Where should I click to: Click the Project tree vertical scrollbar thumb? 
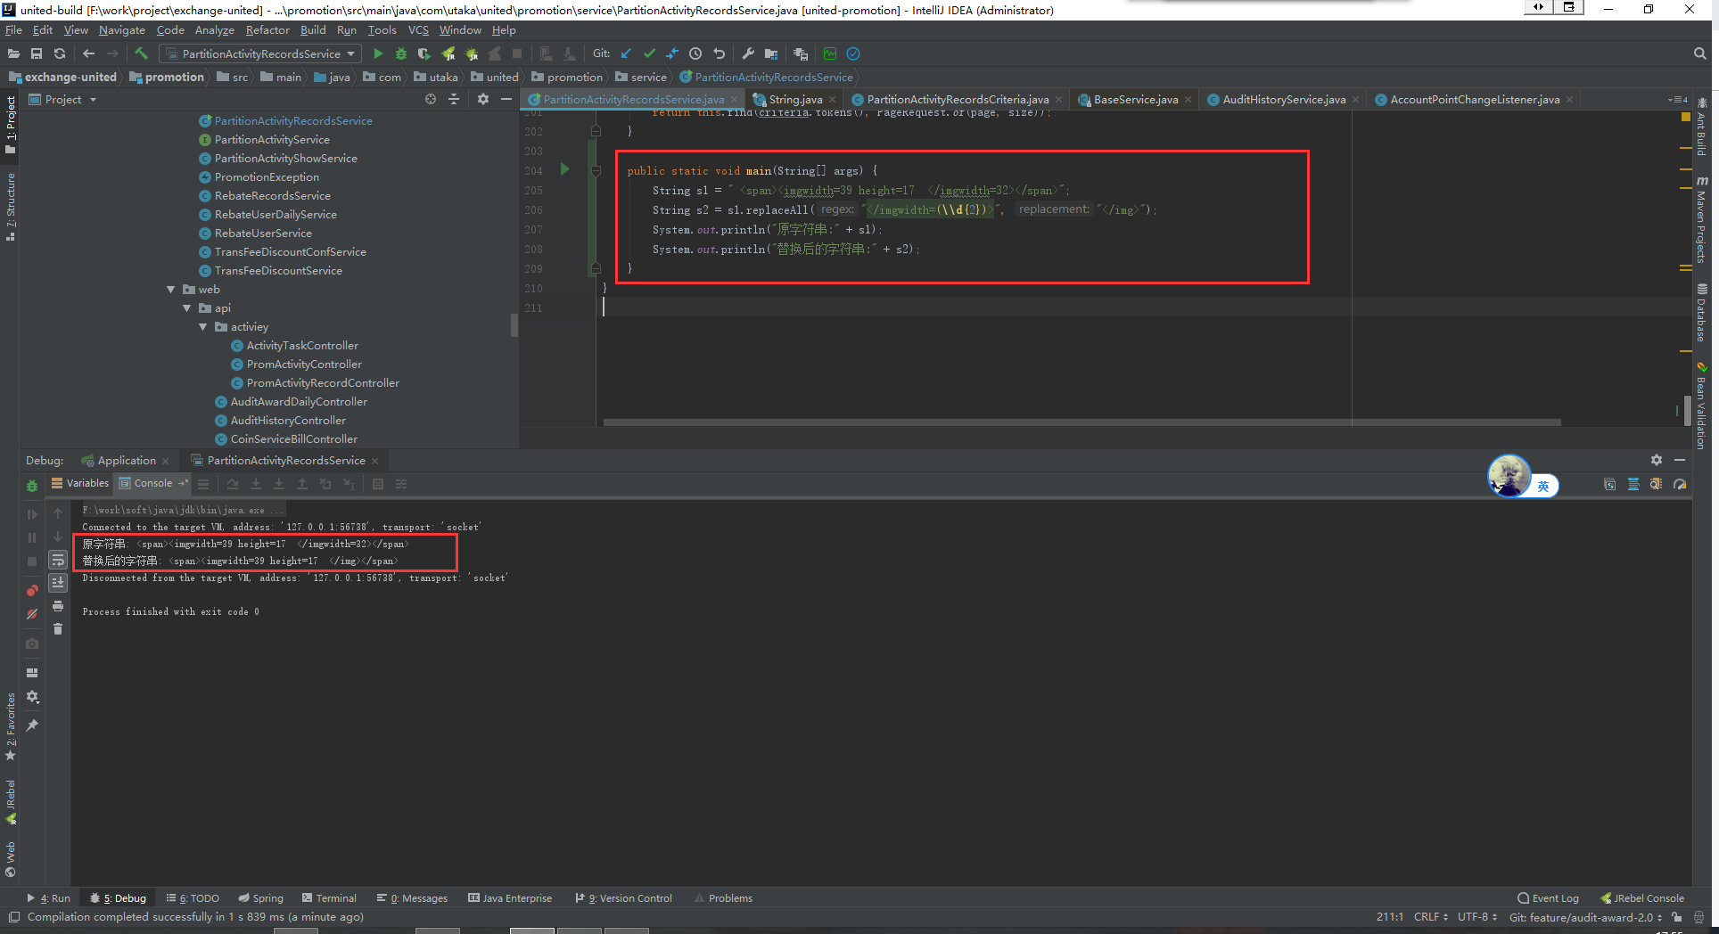click(514, 325)
